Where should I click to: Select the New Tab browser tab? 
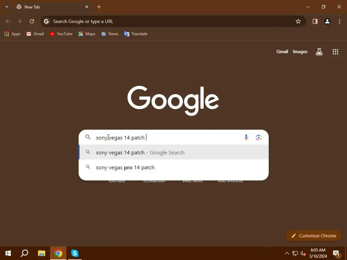pos(53,7)
